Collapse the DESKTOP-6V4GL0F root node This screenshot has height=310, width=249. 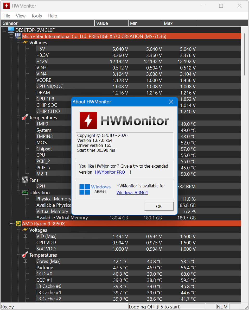[x=4, y=30]
